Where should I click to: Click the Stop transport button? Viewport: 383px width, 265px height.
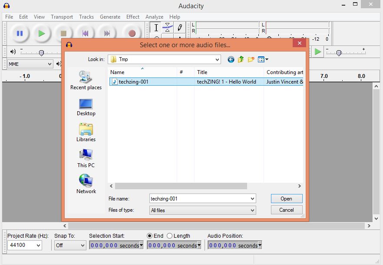[x=63, y=33]
